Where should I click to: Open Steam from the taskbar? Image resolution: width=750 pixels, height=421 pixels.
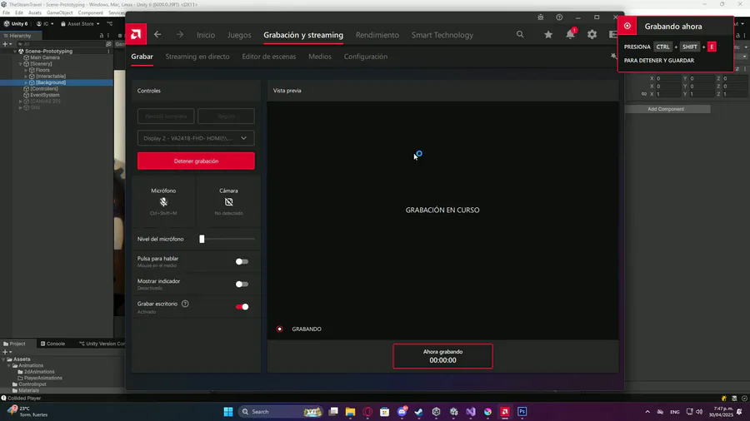click(x=418, y=412)
